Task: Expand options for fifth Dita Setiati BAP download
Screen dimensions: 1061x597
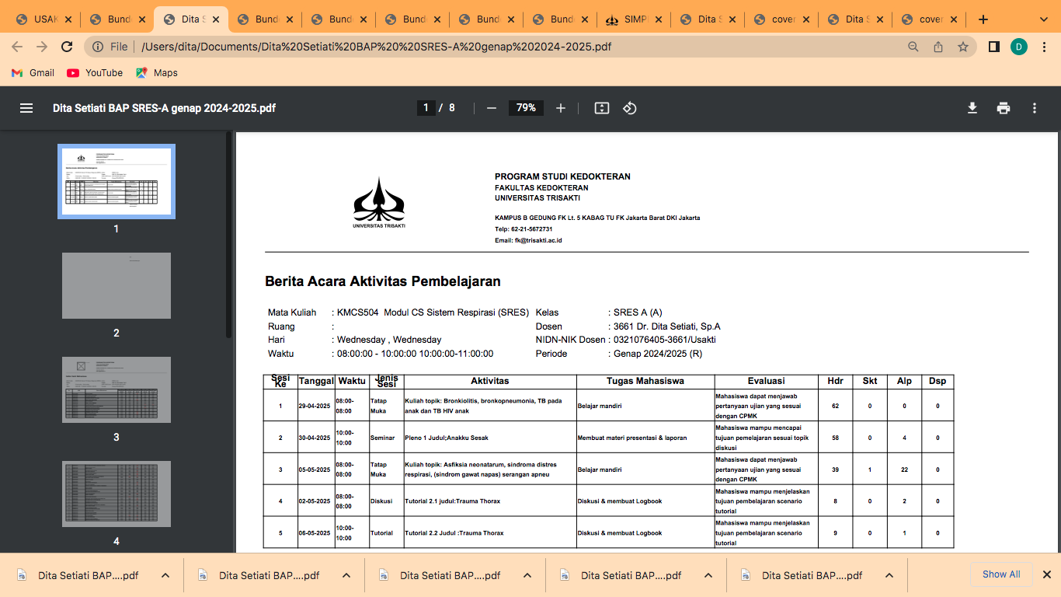Action: tap(889, 575)
